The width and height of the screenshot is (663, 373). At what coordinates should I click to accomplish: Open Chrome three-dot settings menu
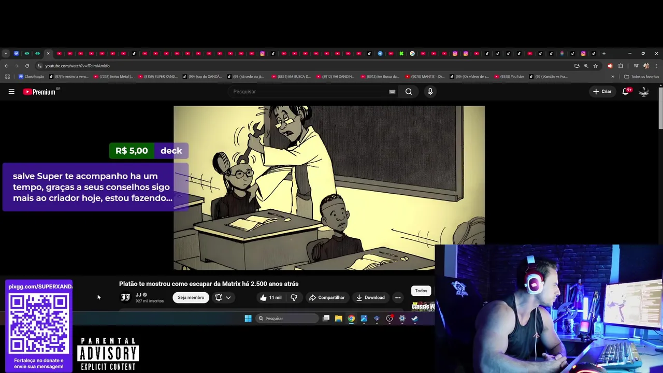pos(657,66)
